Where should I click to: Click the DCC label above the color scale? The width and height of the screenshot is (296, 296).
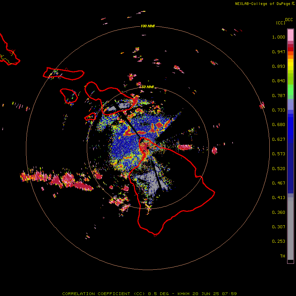tap(289, 20)
